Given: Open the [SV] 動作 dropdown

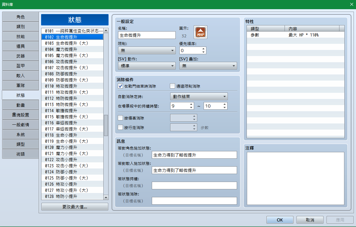Looking at the screenshot, I should click(147, 66).
